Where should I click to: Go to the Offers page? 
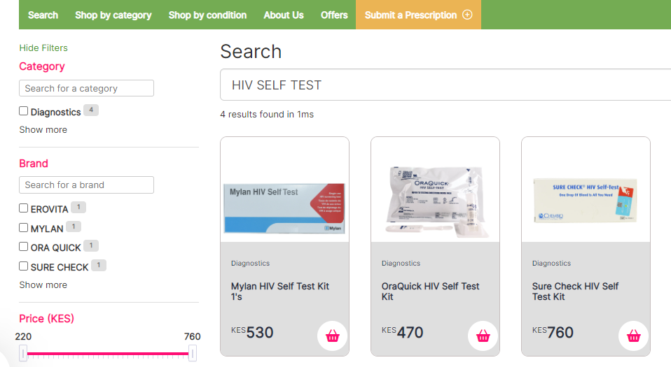pos(334,15)
